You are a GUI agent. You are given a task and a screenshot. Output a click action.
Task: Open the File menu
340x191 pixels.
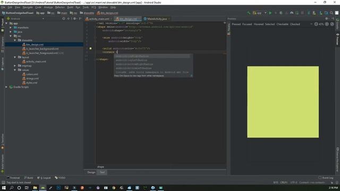pyautogui.click(x=3, y=7)
